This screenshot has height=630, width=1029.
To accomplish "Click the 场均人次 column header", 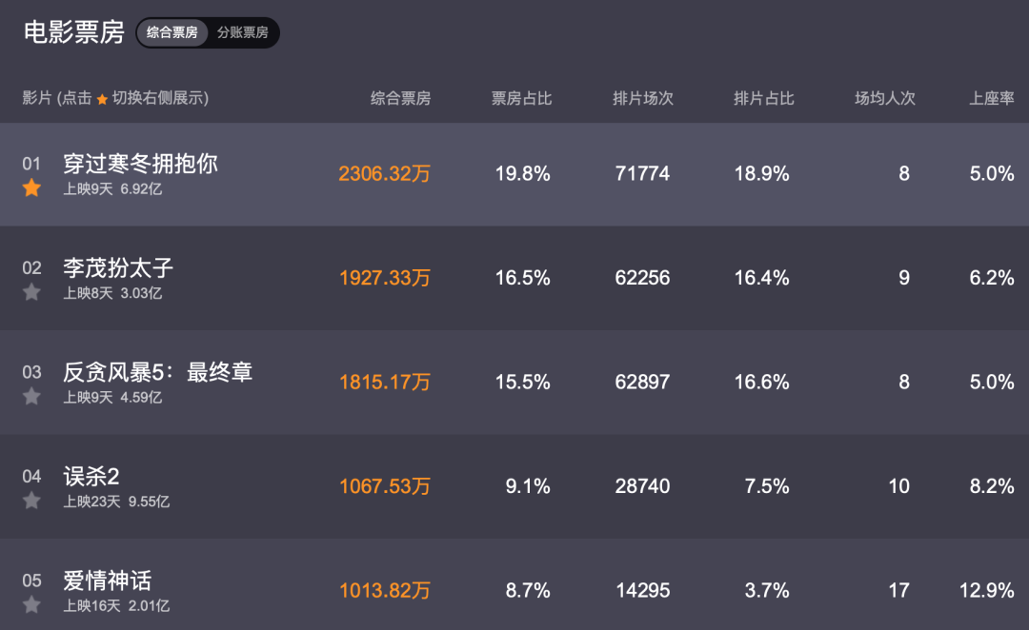I will 885,98.
